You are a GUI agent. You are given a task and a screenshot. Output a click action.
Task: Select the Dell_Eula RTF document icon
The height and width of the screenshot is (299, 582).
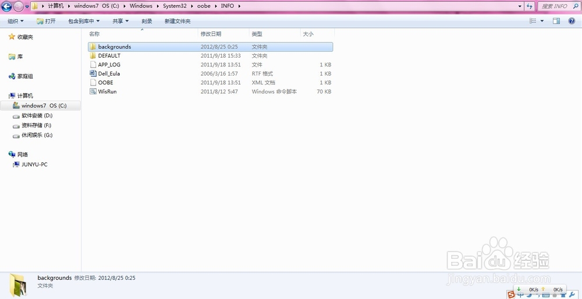tap(93, 73)
